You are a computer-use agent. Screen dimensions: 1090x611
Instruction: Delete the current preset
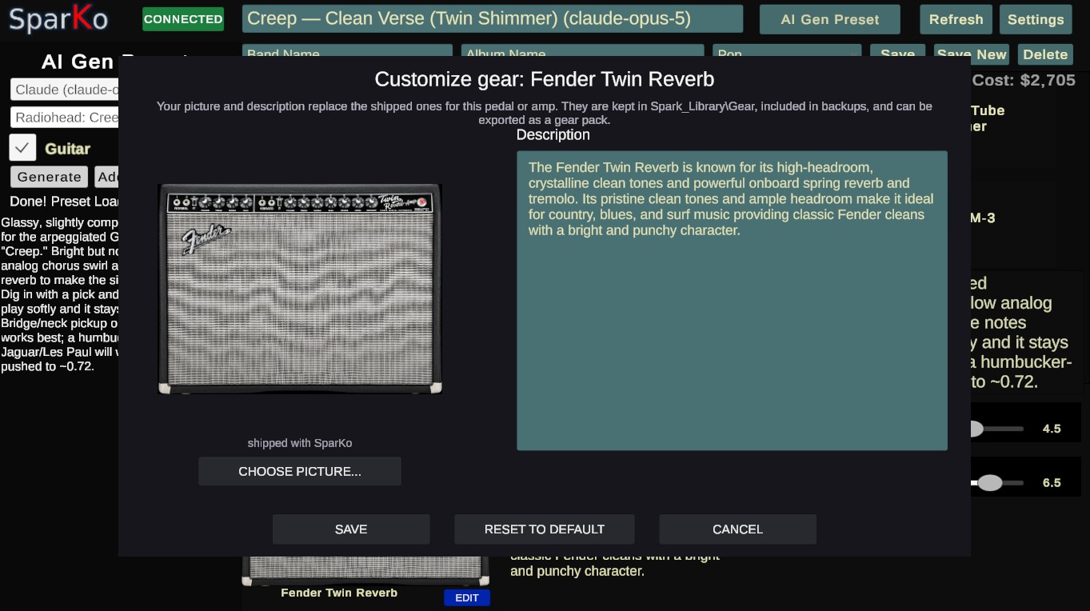point(1045,54)
